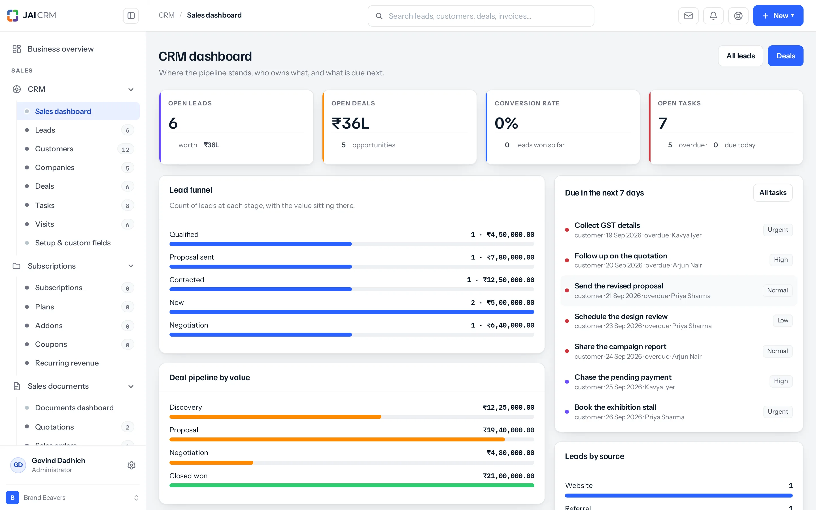This screenshot has height=510, width=816.
Task: Open Chase the pending payment task
Action: coord(678,381)
